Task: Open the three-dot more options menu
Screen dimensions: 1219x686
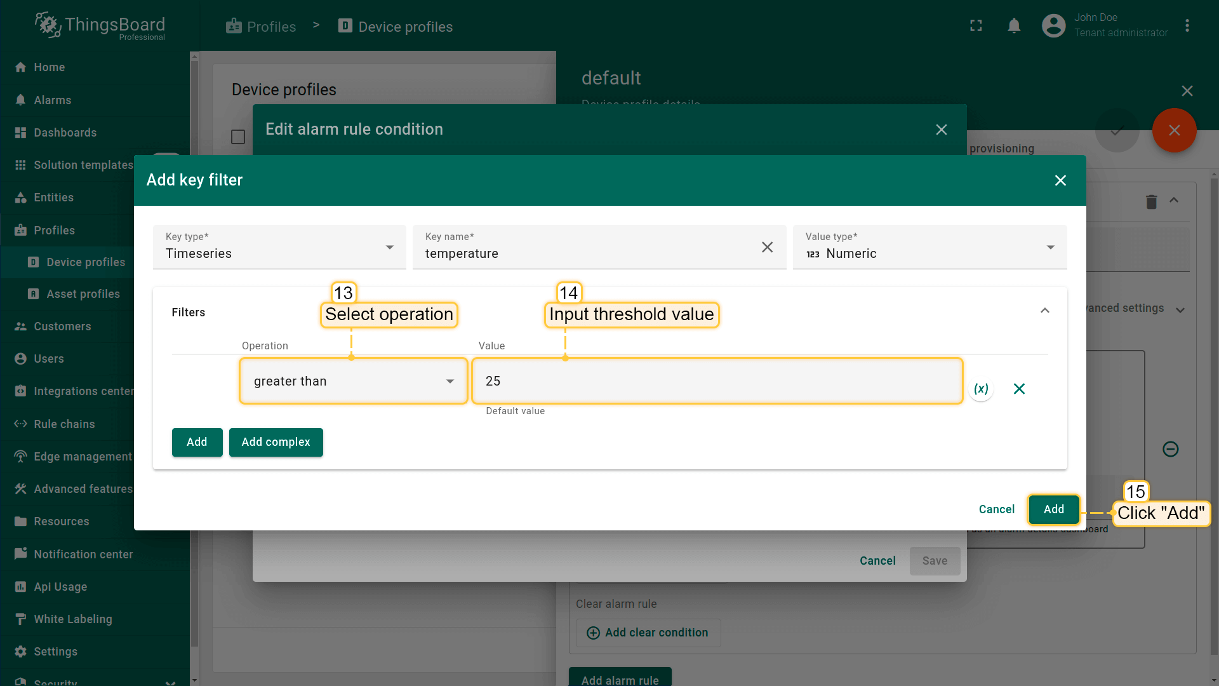Action: click(x=1187, y=26)
